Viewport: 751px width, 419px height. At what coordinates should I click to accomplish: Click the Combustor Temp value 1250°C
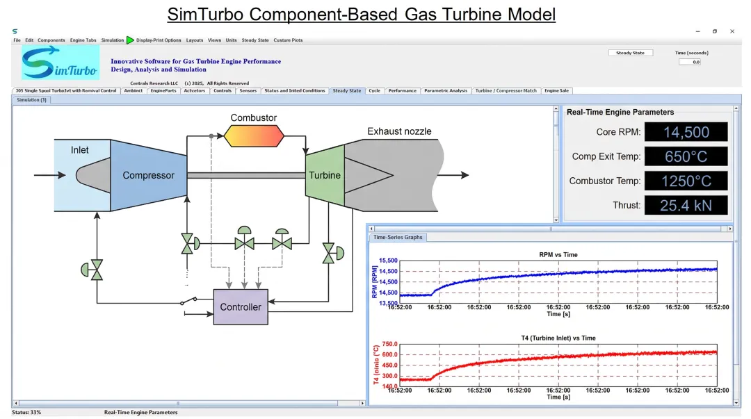point(686,181)
